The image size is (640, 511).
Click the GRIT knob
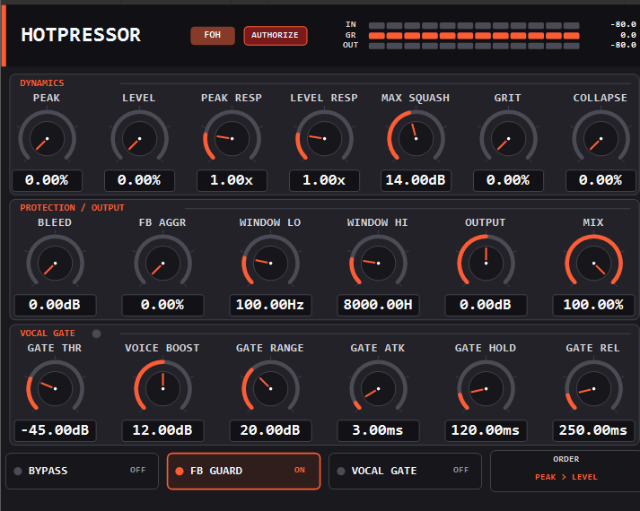508,139
